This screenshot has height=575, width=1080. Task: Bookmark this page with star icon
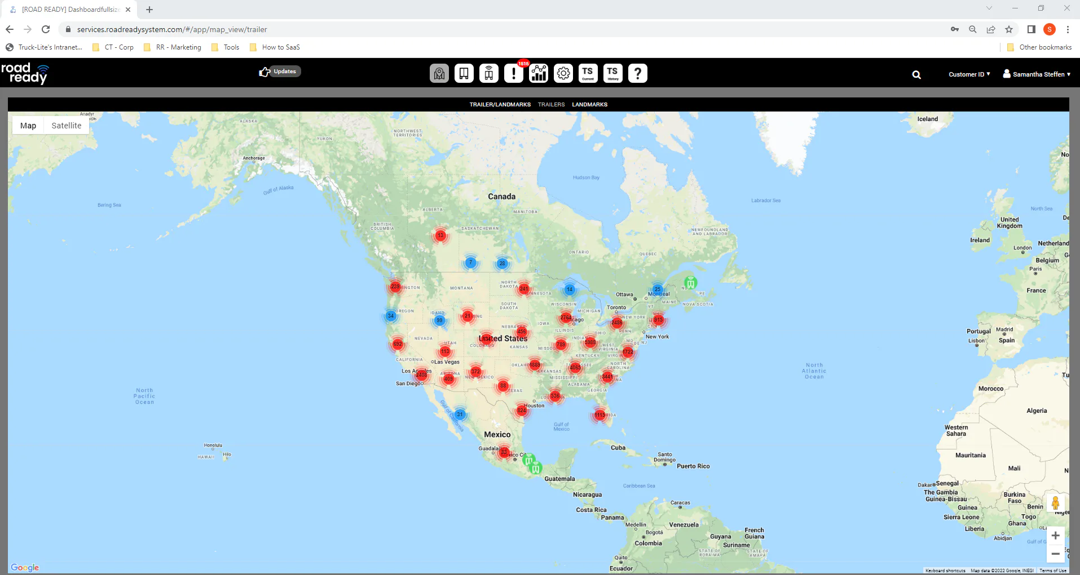[x=1009, y=29]
